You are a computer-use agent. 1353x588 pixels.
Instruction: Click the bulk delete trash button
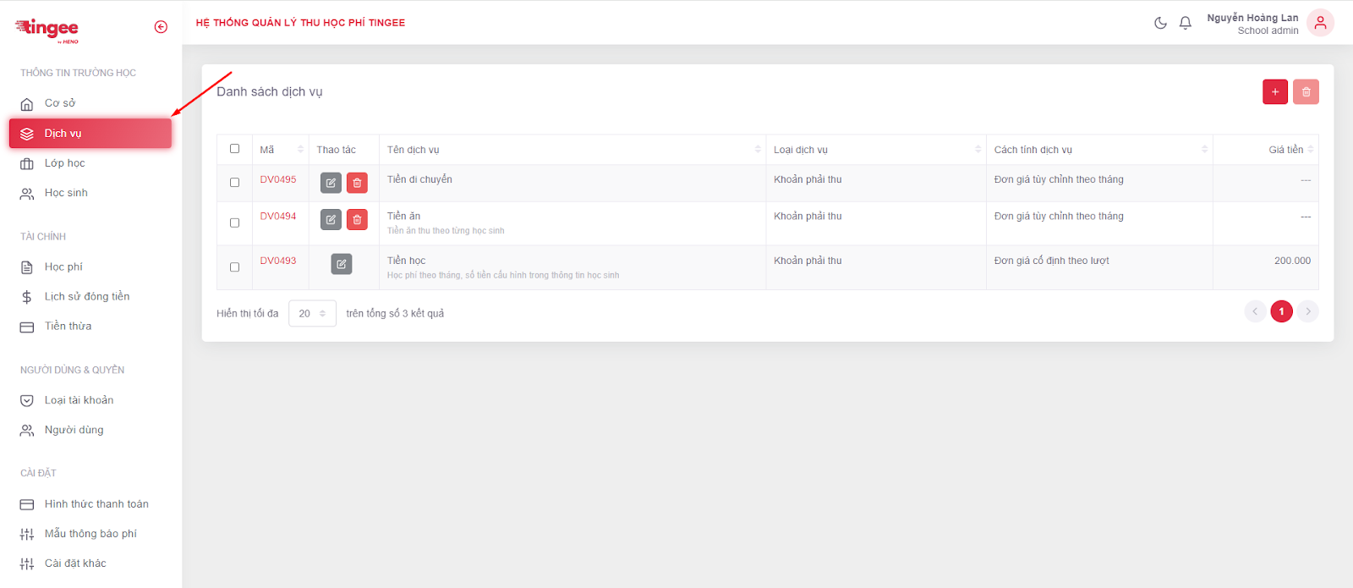click(1306, 91)
